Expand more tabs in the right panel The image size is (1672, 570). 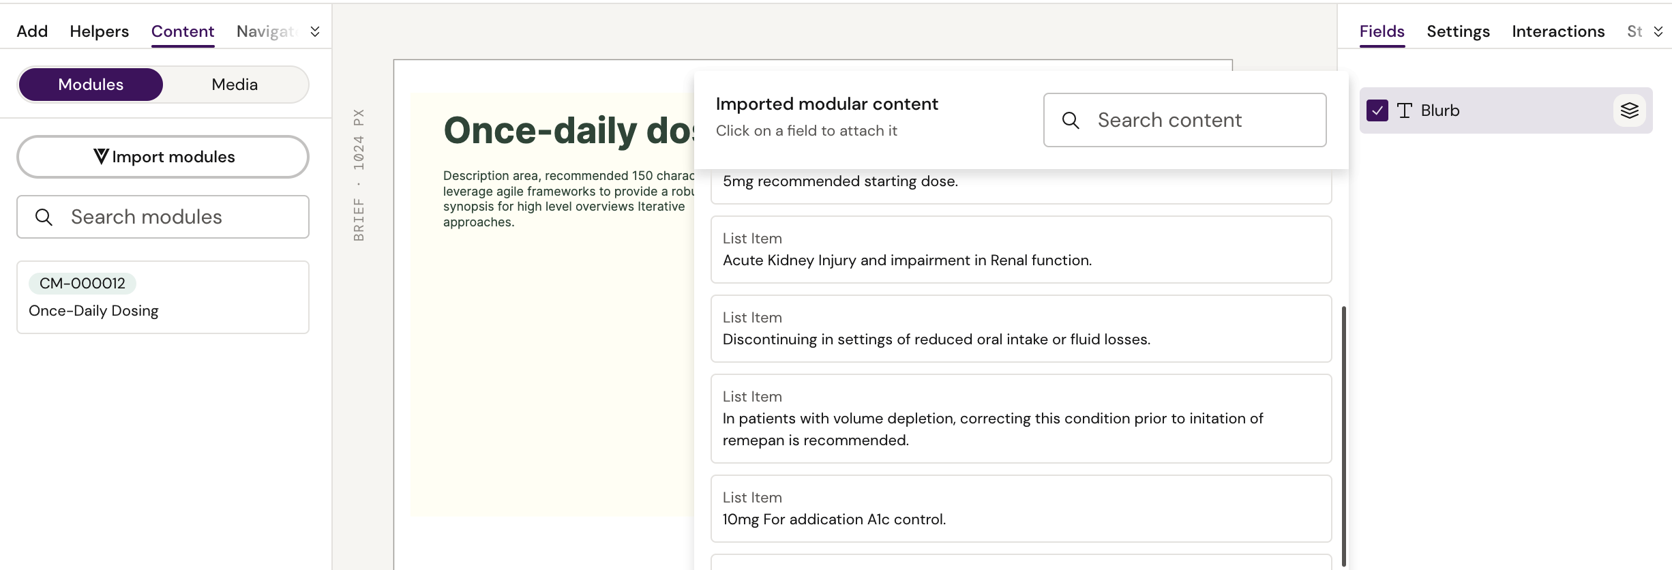[1658, 31]
